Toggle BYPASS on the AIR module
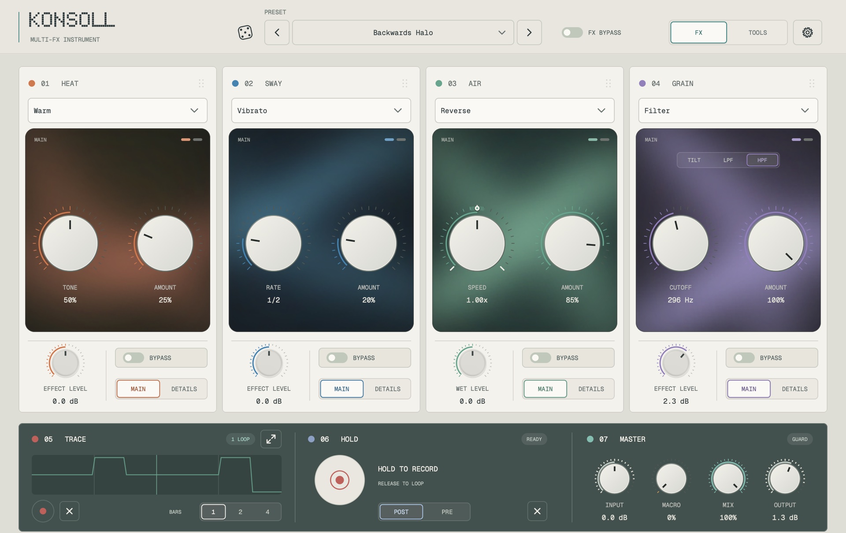 pyautogui.click(x=541, y=358)
